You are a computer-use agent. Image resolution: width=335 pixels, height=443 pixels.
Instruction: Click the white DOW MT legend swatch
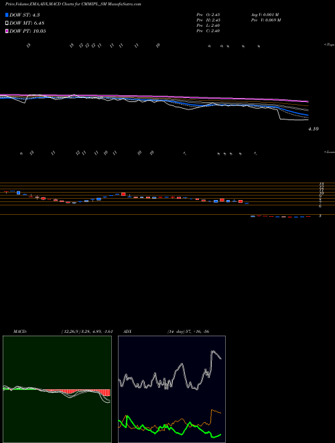click(x=7, y=23)
